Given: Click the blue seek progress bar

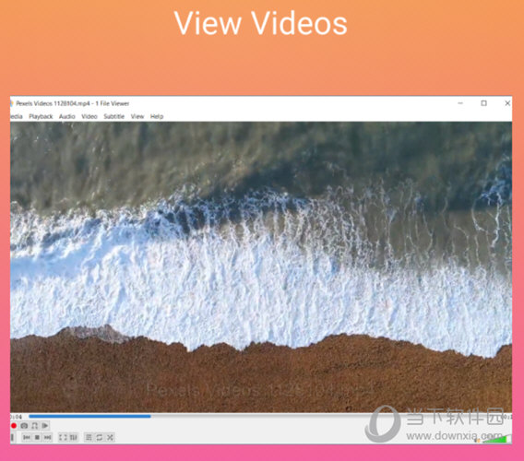Looking at the screenshot, I should (x=89, y=416).
